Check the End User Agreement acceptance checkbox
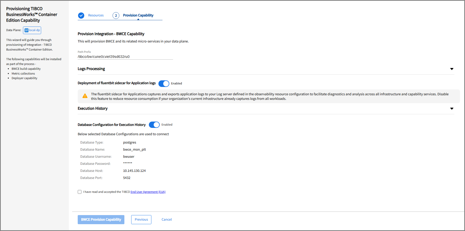The width and height of the screenshot is (465, 231). click(80, 192)
